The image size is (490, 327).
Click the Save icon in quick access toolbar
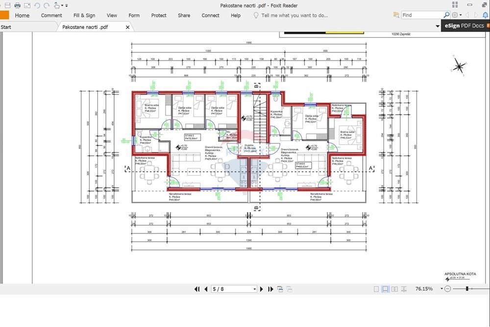click(x=7, y=5)
